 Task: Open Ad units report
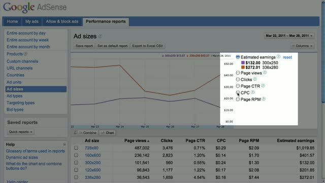tap(14, 82)
